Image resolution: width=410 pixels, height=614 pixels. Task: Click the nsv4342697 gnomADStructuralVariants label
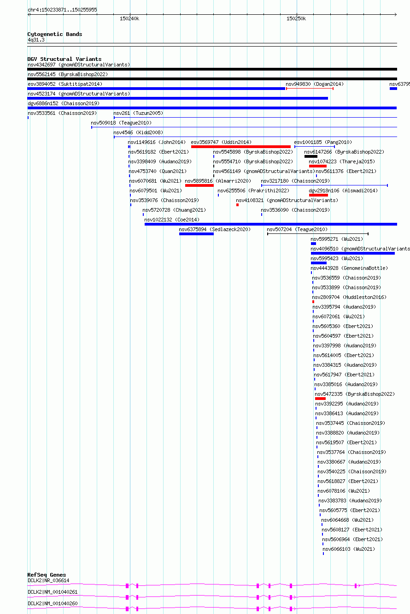click(x=79, y=65)
